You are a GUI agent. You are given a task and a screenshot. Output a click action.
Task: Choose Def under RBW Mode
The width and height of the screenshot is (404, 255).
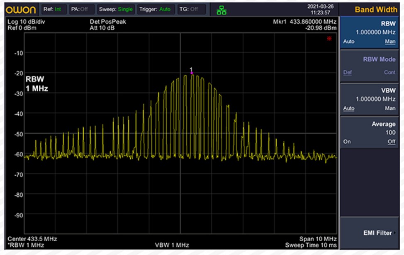[347, 72]
